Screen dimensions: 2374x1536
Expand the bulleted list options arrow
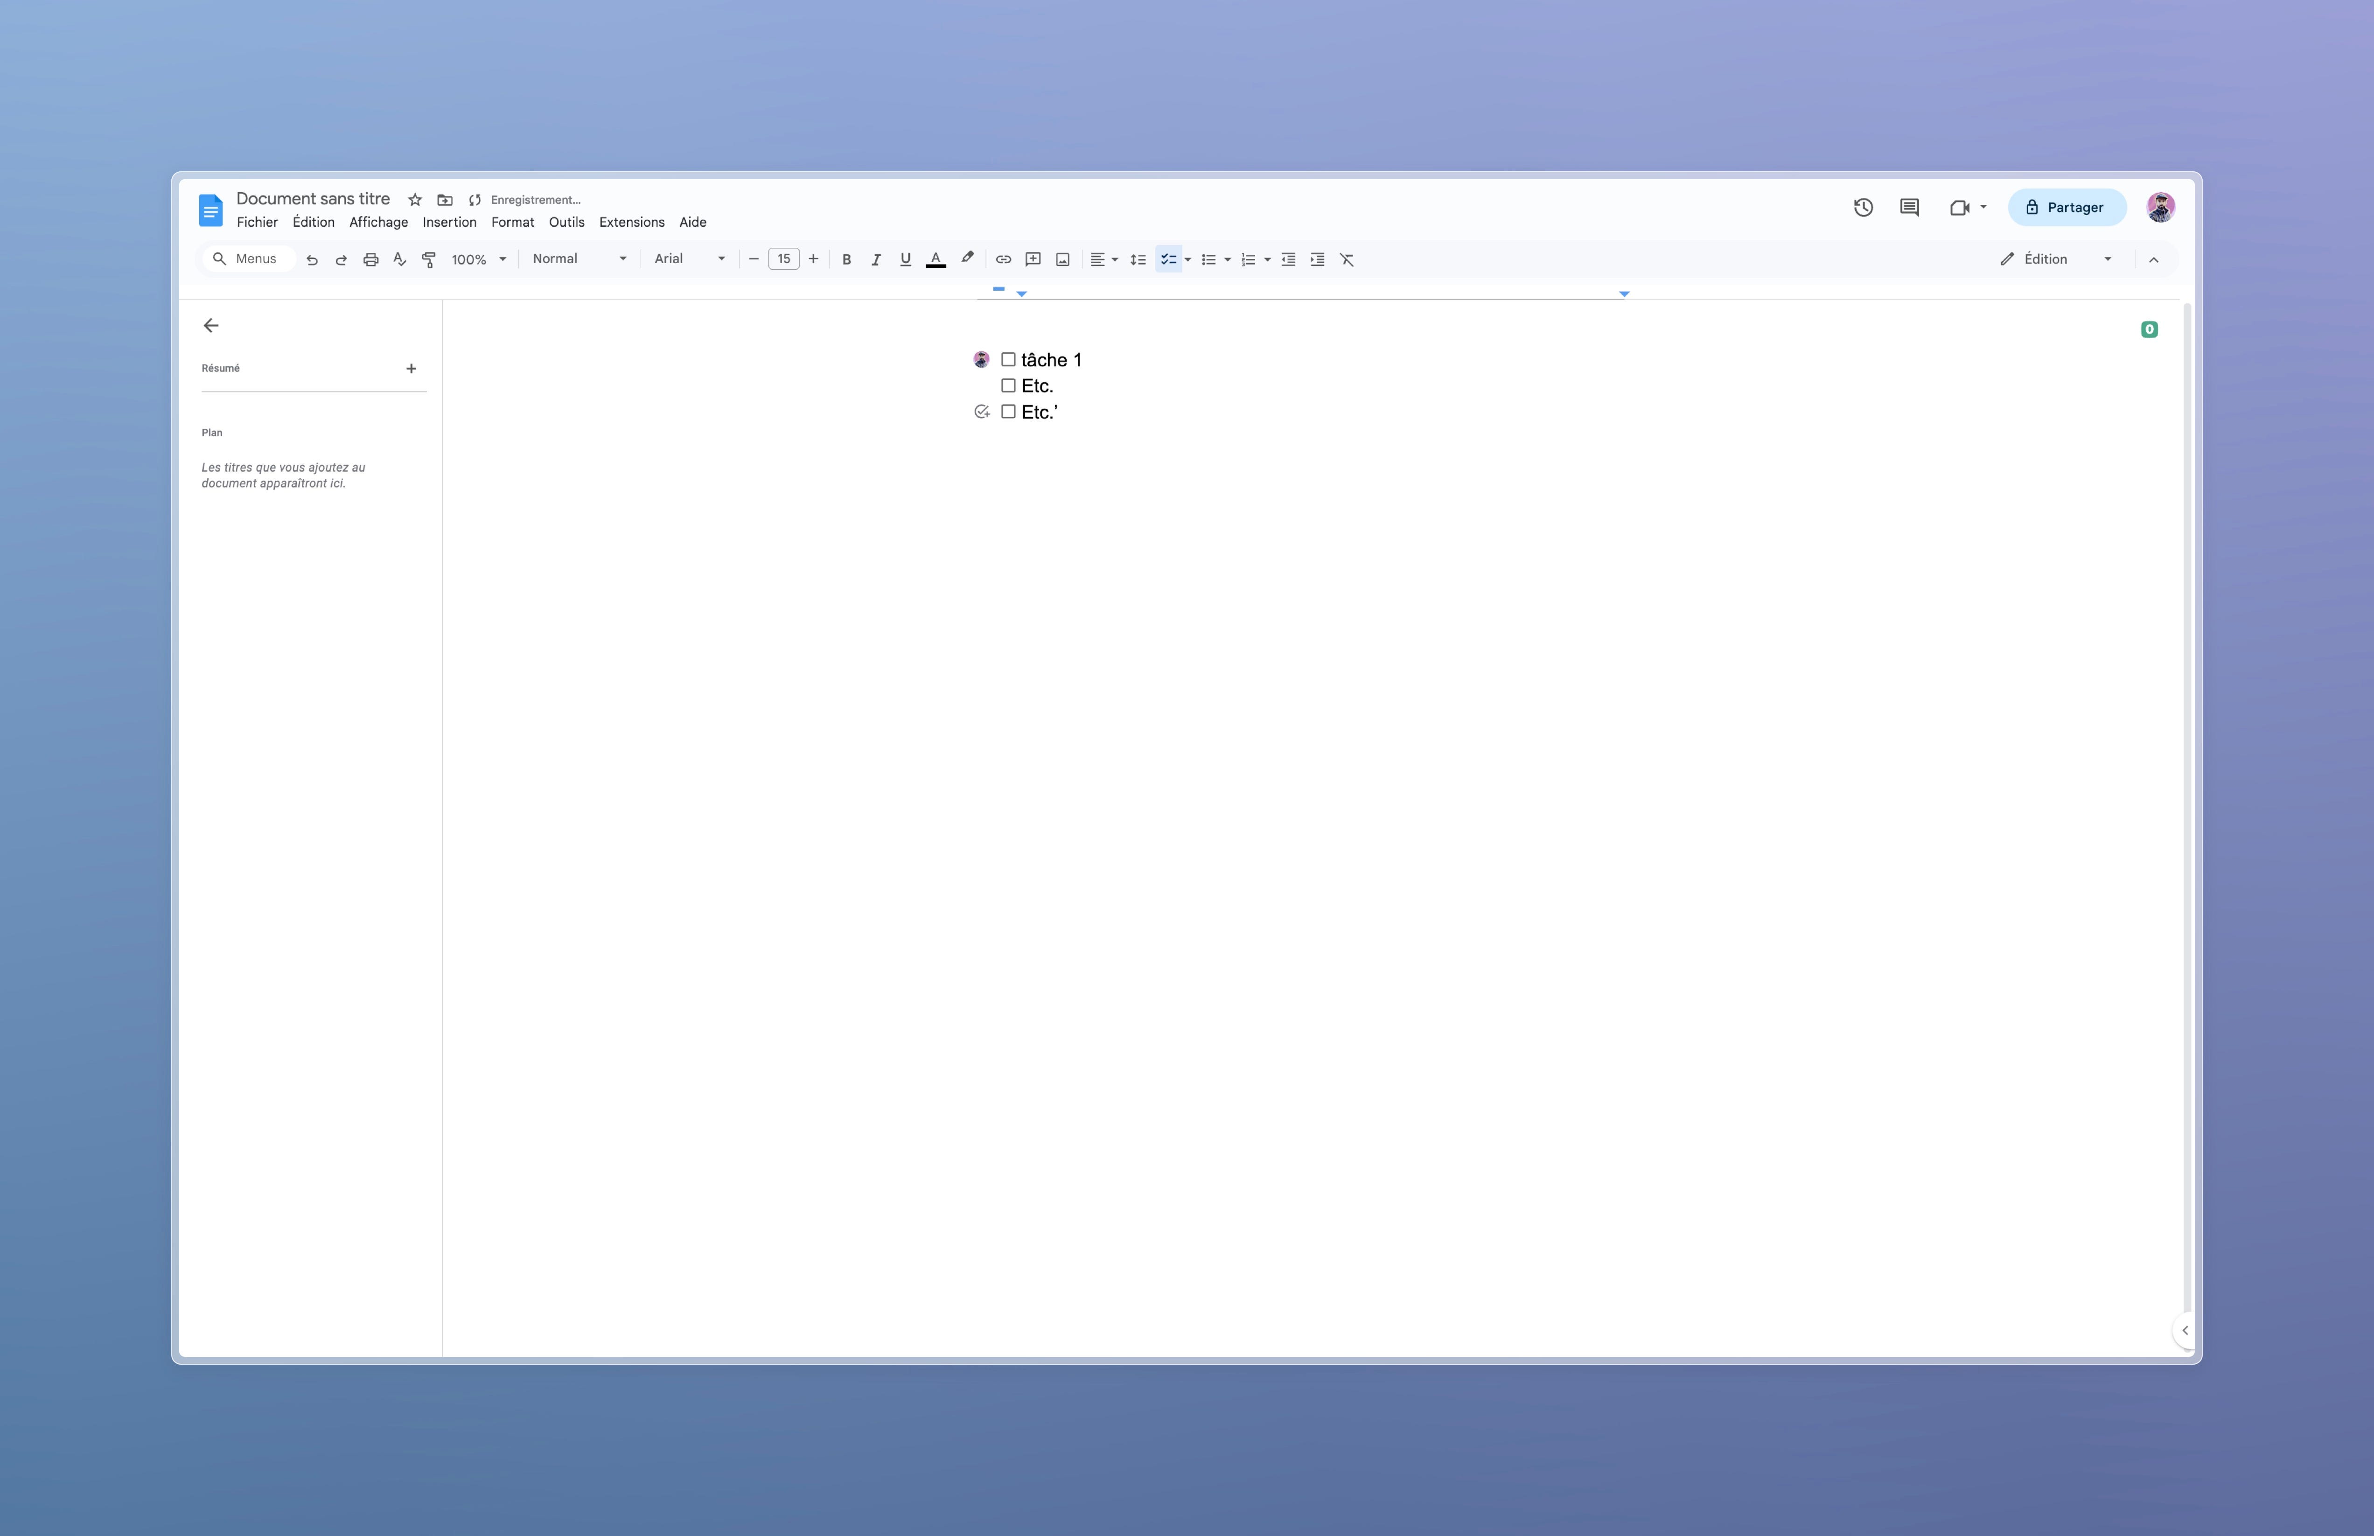click(x=1228, y=259)
